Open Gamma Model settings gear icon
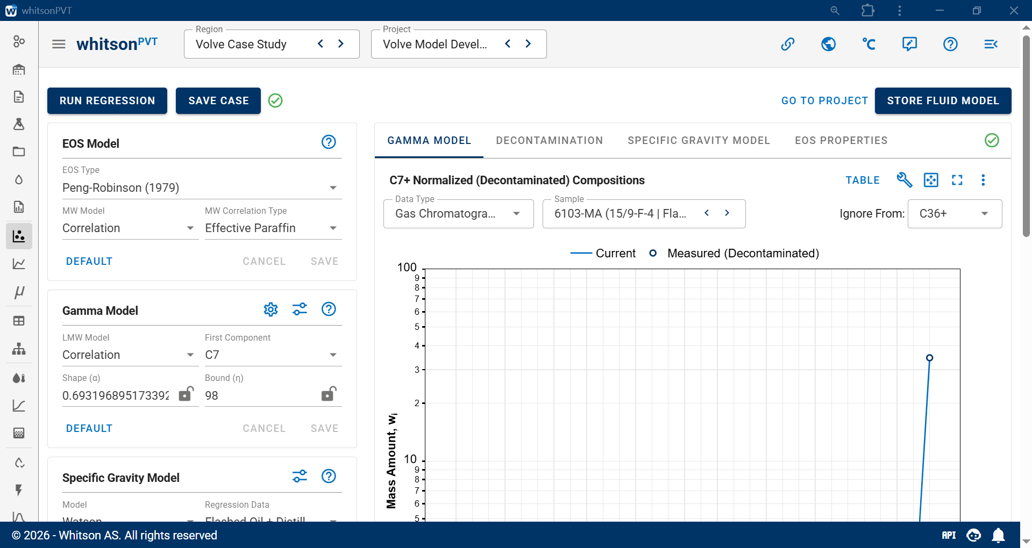Image resolution: width=1032 pixels, height=548 pixels. 271,309
